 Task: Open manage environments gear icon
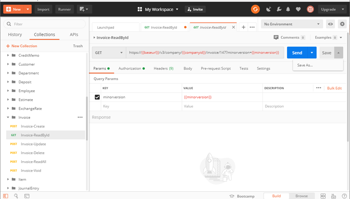pos(342,24)
